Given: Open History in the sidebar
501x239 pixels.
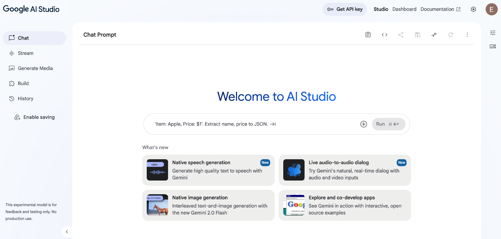Looking at the screenshot, I should coord(34,99).
